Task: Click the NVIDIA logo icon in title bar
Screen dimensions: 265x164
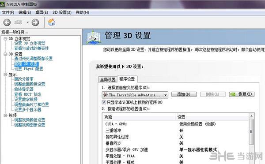Action: (x=2, y=4)
